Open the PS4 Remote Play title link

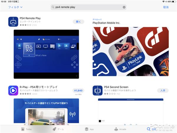pyautogui.click(x=30, y=18)
